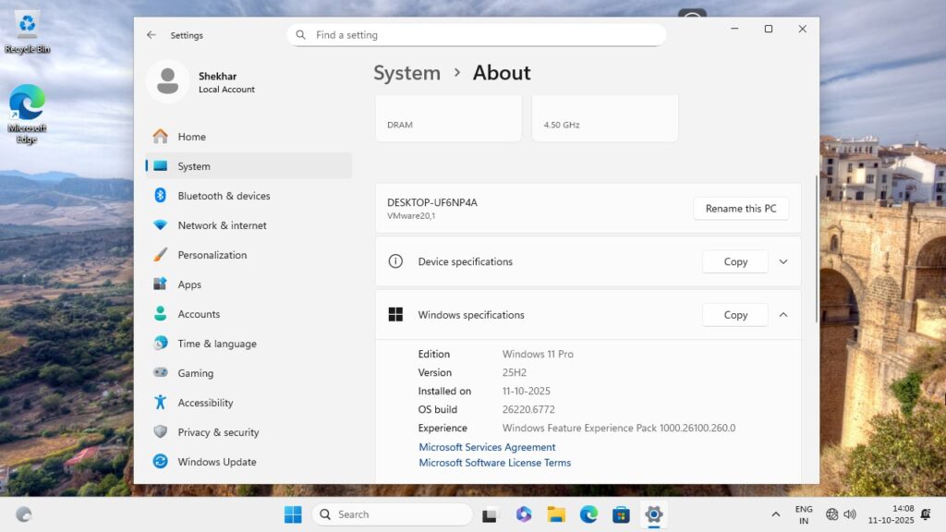Open Bluetooth & devices settings
This screenshot has width=946, height=532.
[x=224, y=196]
